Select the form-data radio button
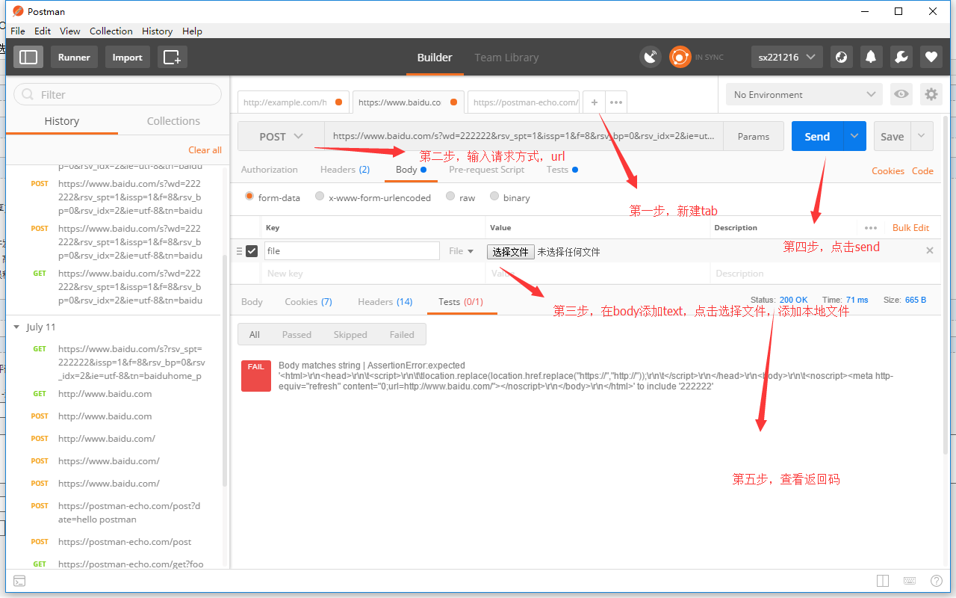This screenshot has height=598, width=956. point(249,197)
